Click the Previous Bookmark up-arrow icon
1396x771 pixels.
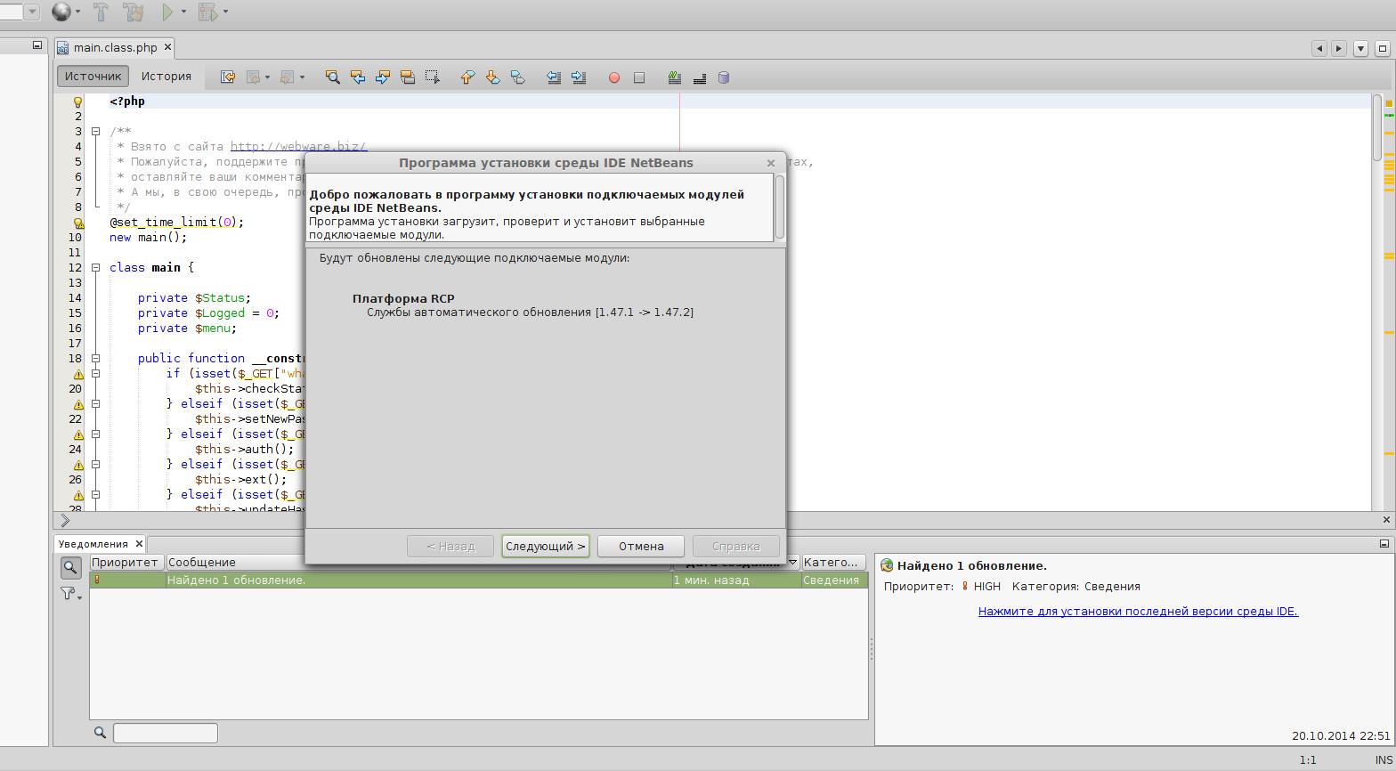click(x=467, y=77)
